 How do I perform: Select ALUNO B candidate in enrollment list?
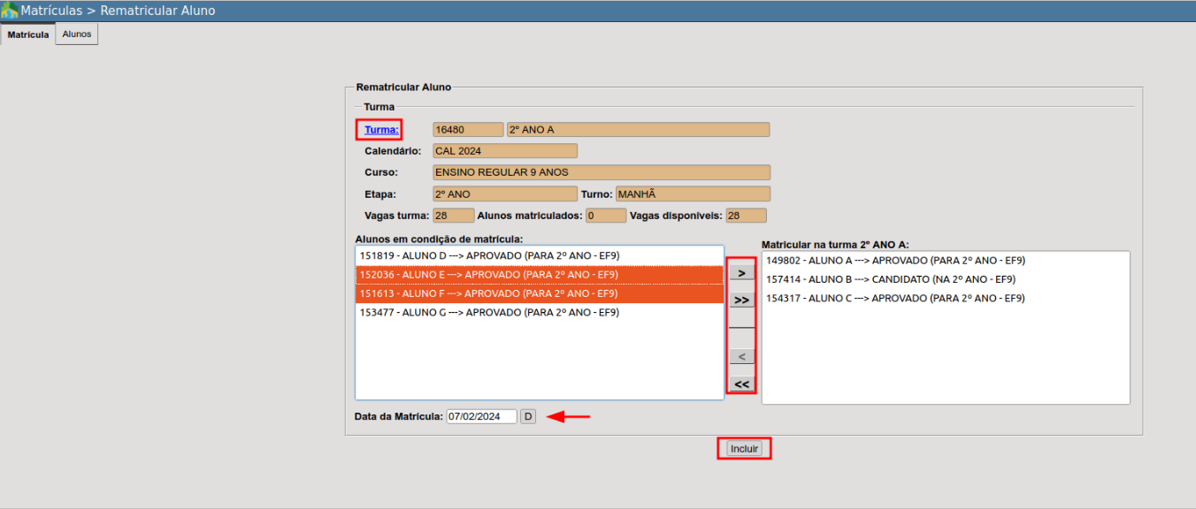(890, 279)
